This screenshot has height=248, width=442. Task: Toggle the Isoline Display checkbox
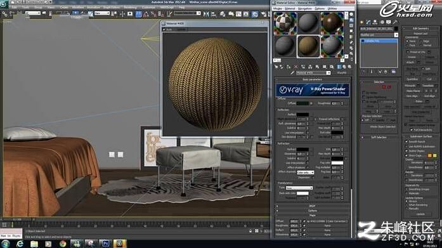(x=406, y=151)
